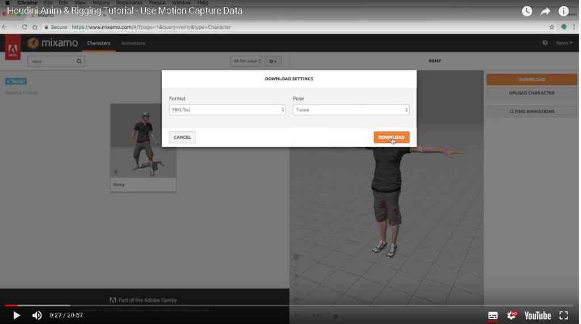Open video info icon
The height and width of the screenshot is (324, 581).
563,11
